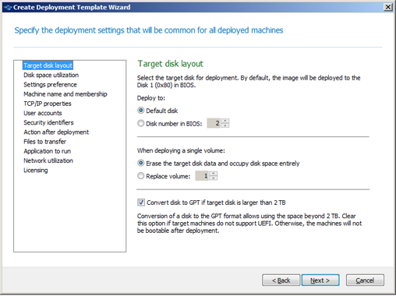Choose the Replace volume radio button
396x296 pixels.
pyautogui.click(x=140, y=176)
